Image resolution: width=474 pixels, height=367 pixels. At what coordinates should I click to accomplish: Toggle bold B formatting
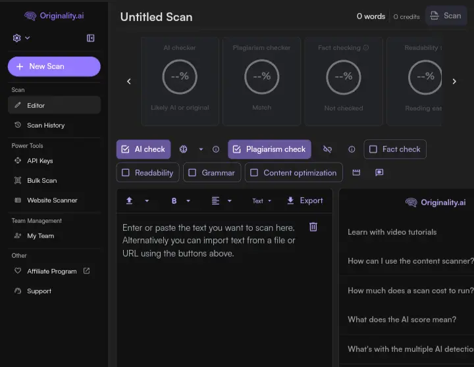click(174, 201)
